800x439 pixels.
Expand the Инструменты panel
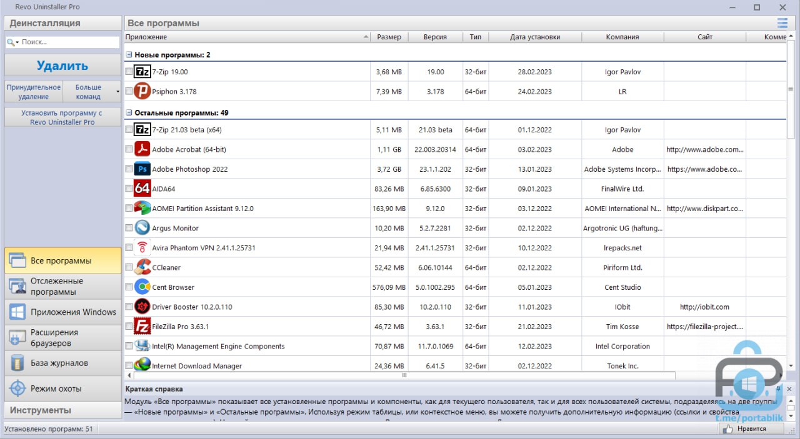click(63, 410)
